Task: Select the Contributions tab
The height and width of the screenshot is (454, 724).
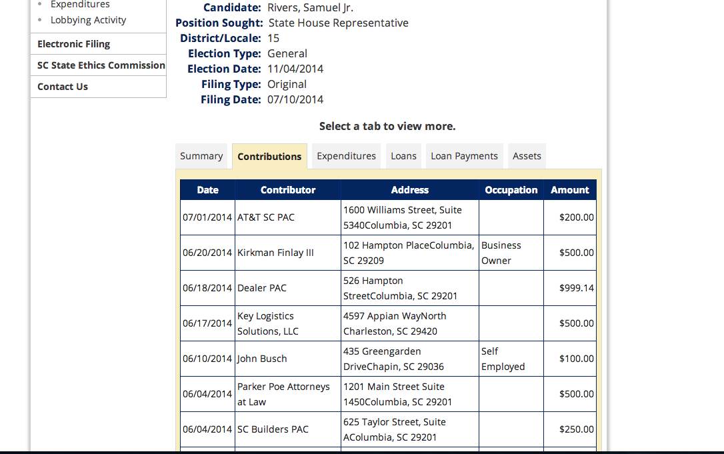Action: tap(269, 157)
